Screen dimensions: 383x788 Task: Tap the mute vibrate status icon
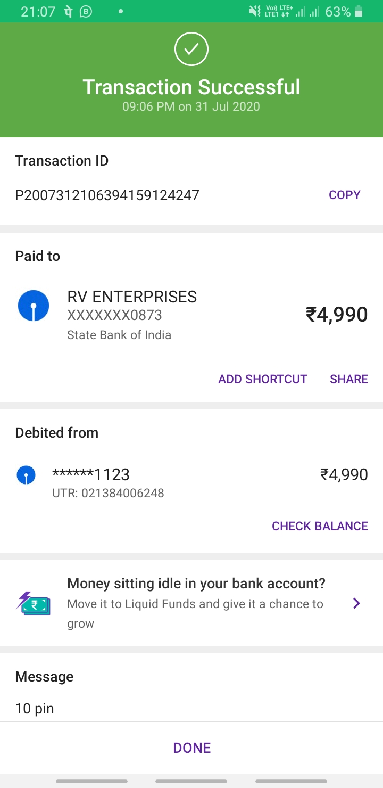255,12
